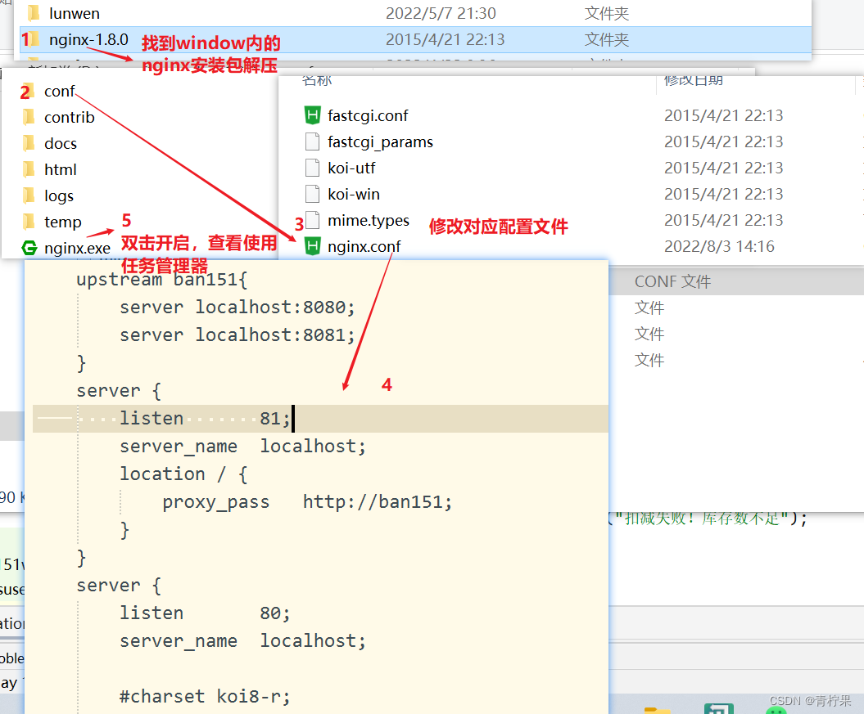Select the fastcgi.conf file name
This screenshot has width=864, height=714.
368,115
